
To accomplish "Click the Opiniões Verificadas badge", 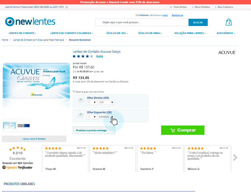I will 17,167.
